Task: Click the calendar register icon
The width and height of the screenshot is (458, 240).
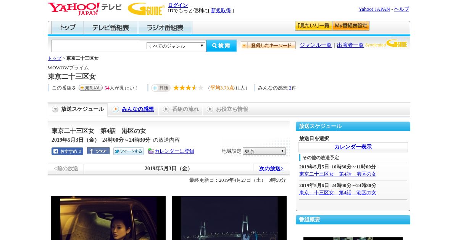Action: pyautogui.click(x=151, y=151)
